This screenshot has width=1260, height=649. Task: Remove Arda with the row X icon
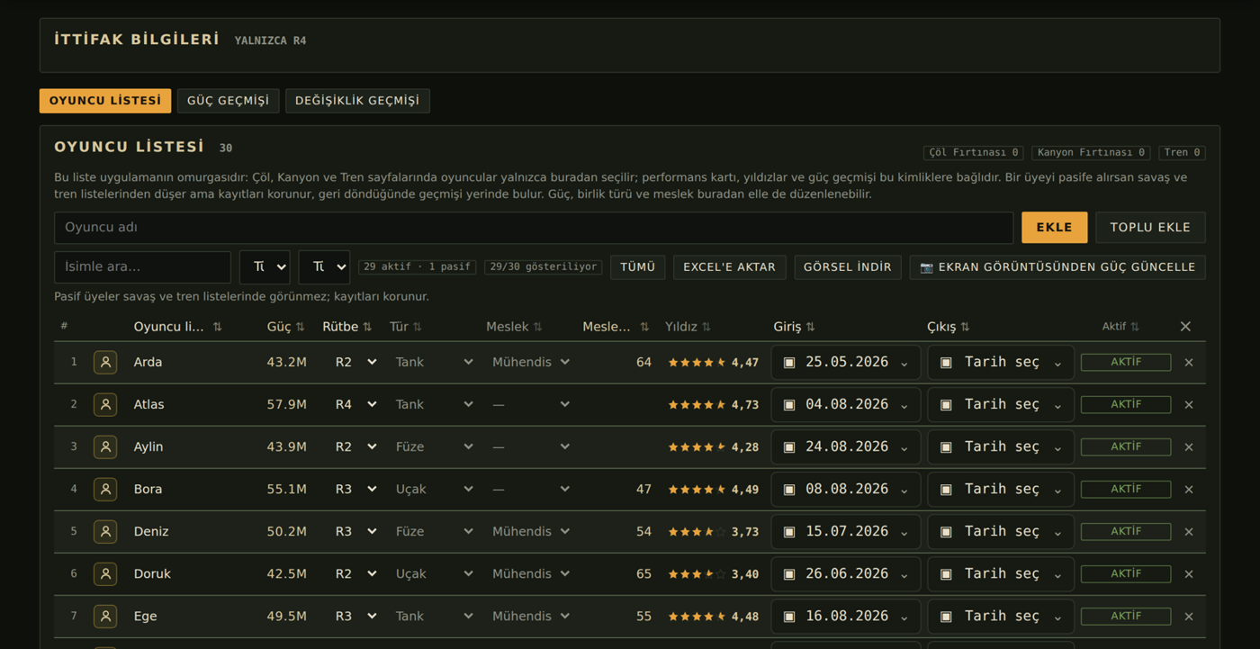coord(1189,362)
